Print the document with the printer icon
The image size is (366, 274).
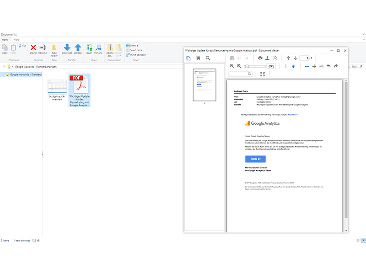pyautogui.click(x=260, y=58)
